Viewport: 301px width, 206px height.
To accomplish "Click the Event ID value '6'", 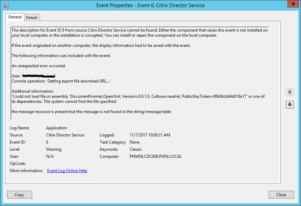I will (47, 142).
